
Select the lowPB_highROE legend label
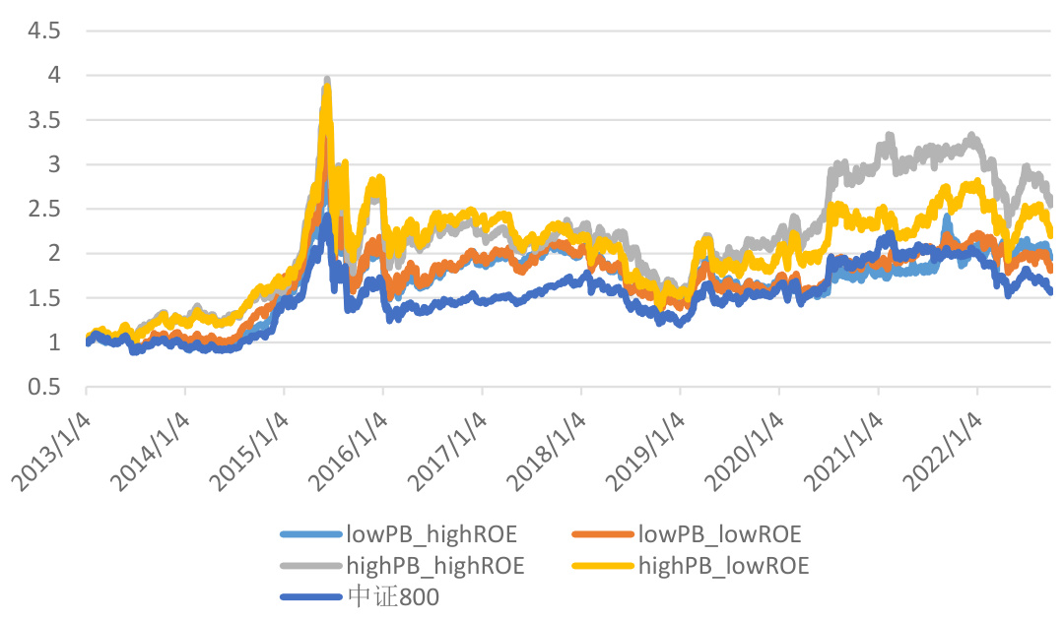(432, 534)
